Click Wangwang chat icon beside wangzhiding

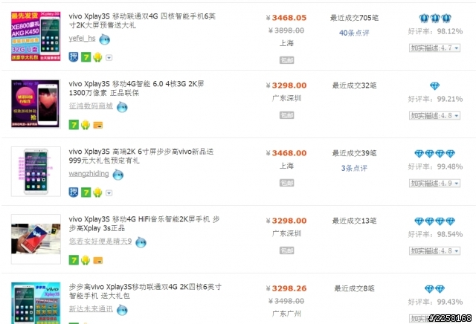118,175
